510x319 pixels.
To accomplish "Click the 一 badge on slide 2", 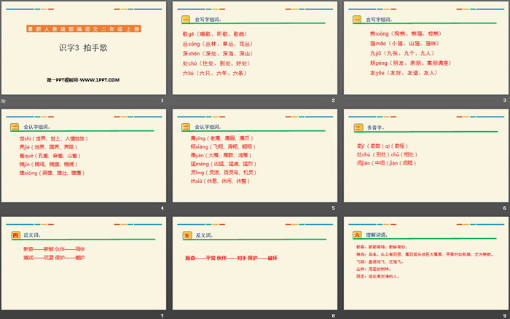I will [186, 20].
